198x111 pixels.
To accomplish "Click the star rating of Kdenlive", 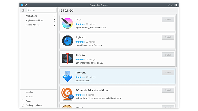I will (80, 60).
